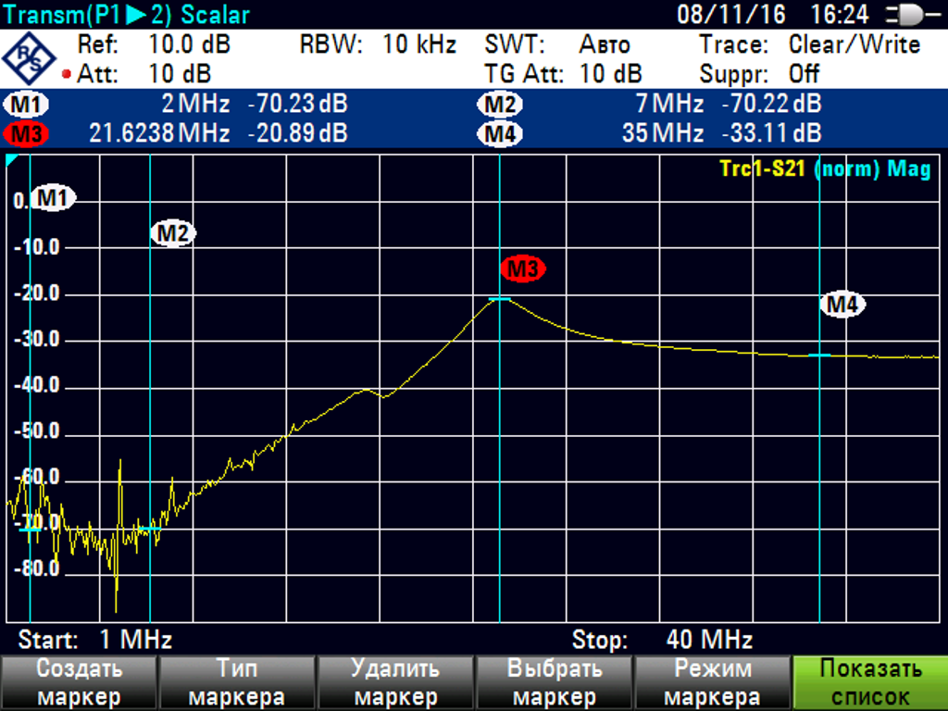Click the M2 badge in marker table
Screen dimensions: 948x711
click(x=500, y=105)
